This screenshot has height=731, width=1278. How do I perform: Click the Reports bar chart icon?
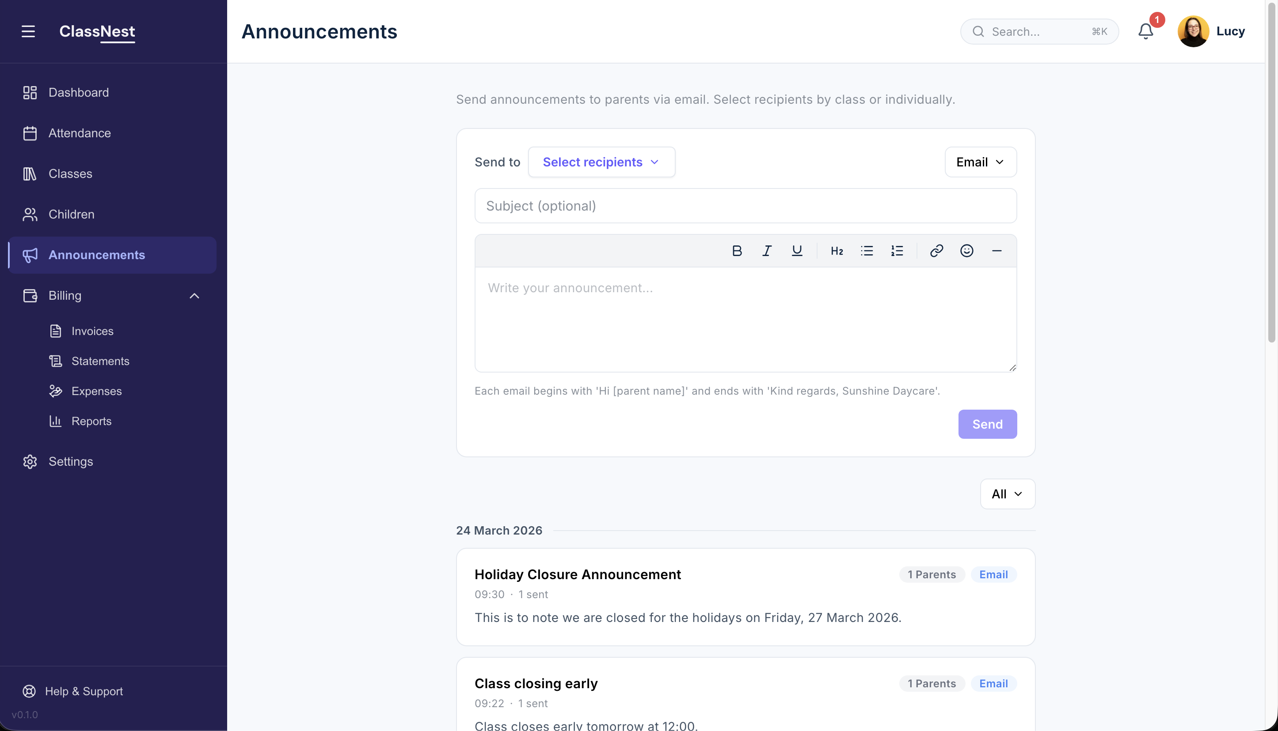click(56, 421)
